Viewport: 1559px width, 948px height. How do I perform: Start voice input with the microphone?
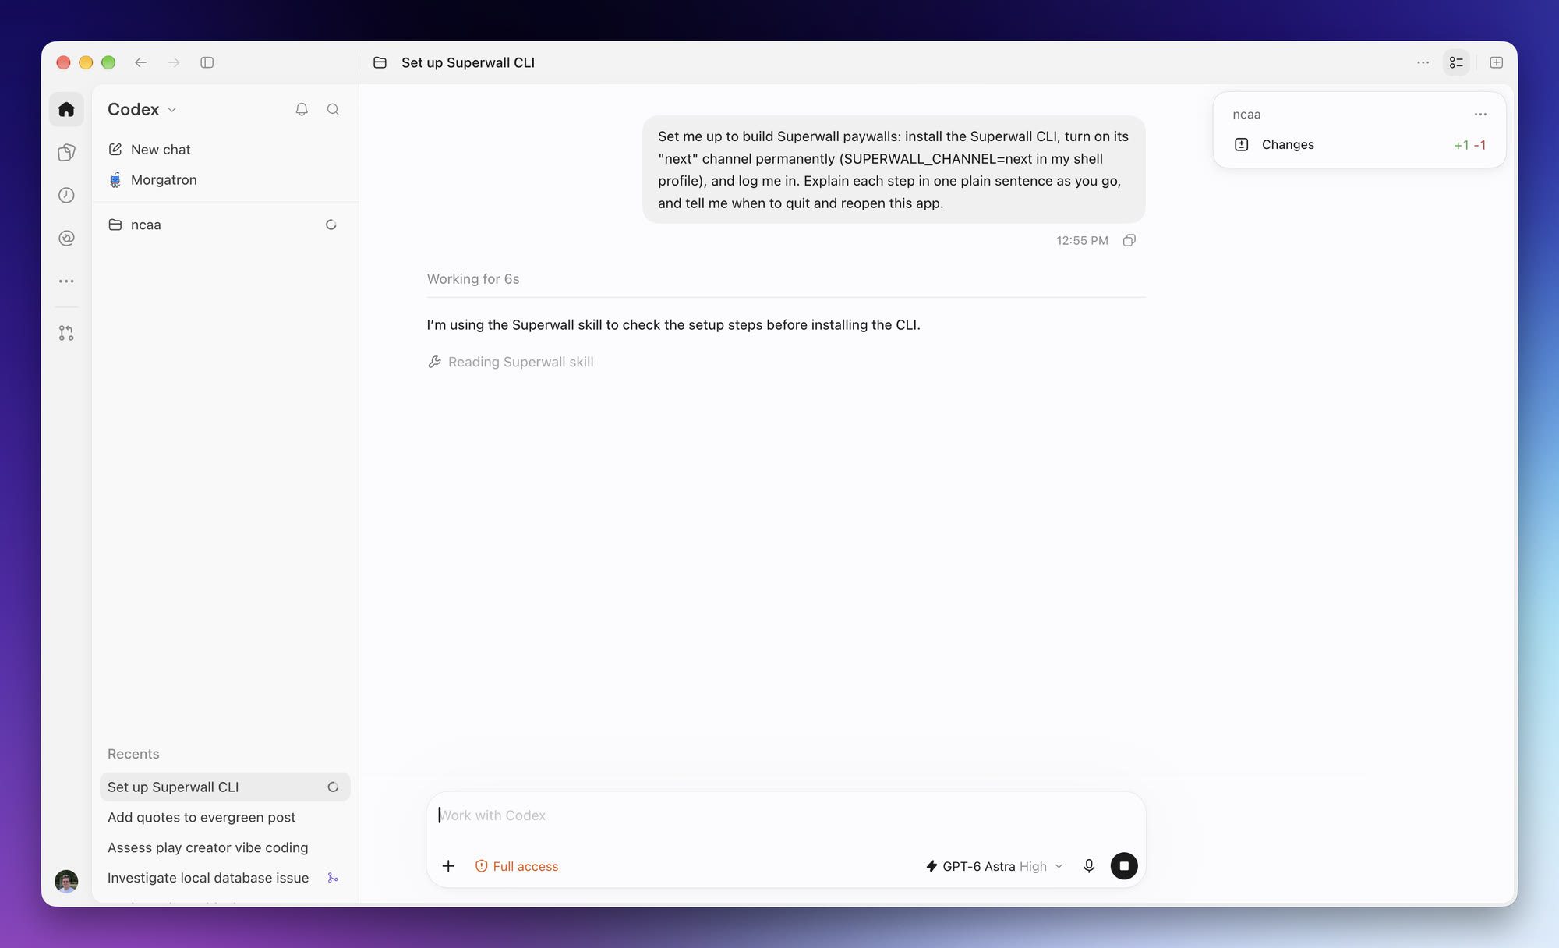pyautogui.click(x=1089, y=866)
